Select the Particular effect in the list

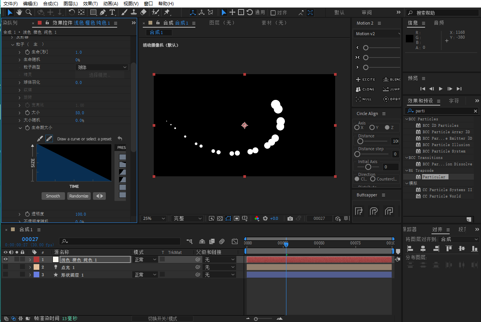434,177
